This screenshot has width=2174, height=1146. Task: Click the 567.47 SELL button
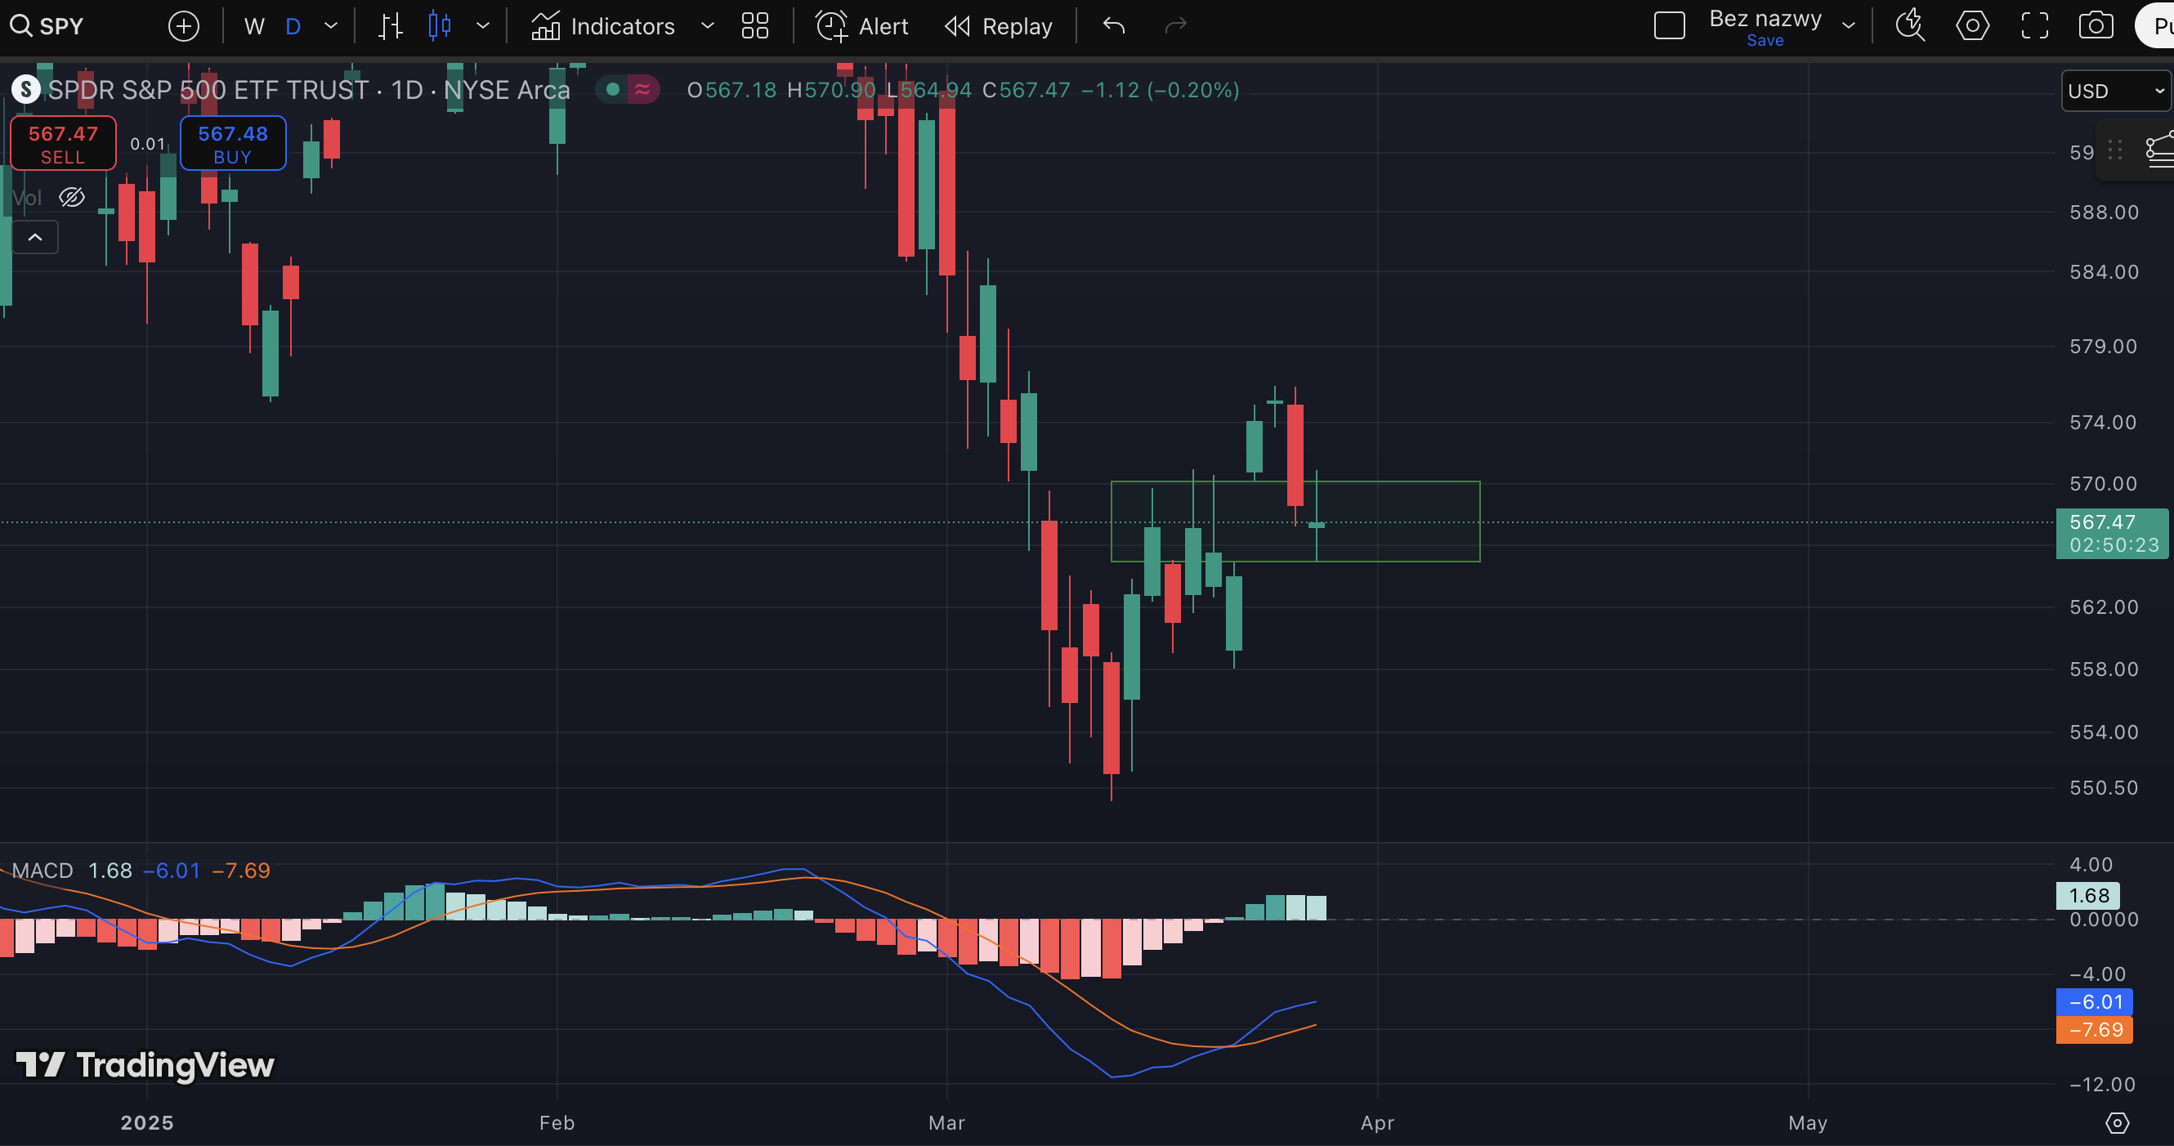pos(63,144)
